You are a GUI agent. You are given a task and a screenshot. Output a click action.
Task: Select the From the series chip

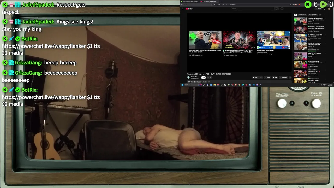click(302, 15)
